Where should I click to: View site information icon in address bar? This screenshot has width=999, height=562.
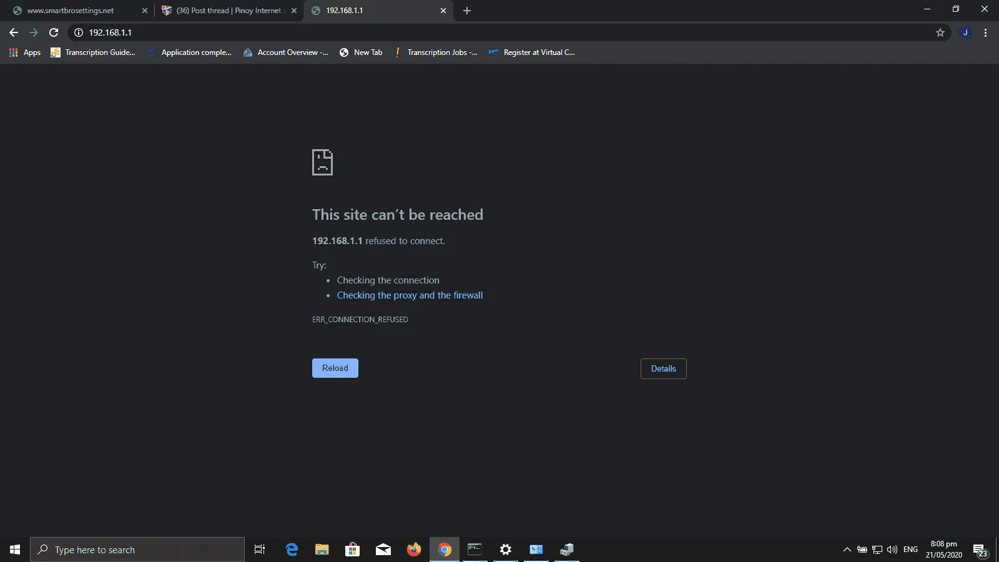point(79,32)
